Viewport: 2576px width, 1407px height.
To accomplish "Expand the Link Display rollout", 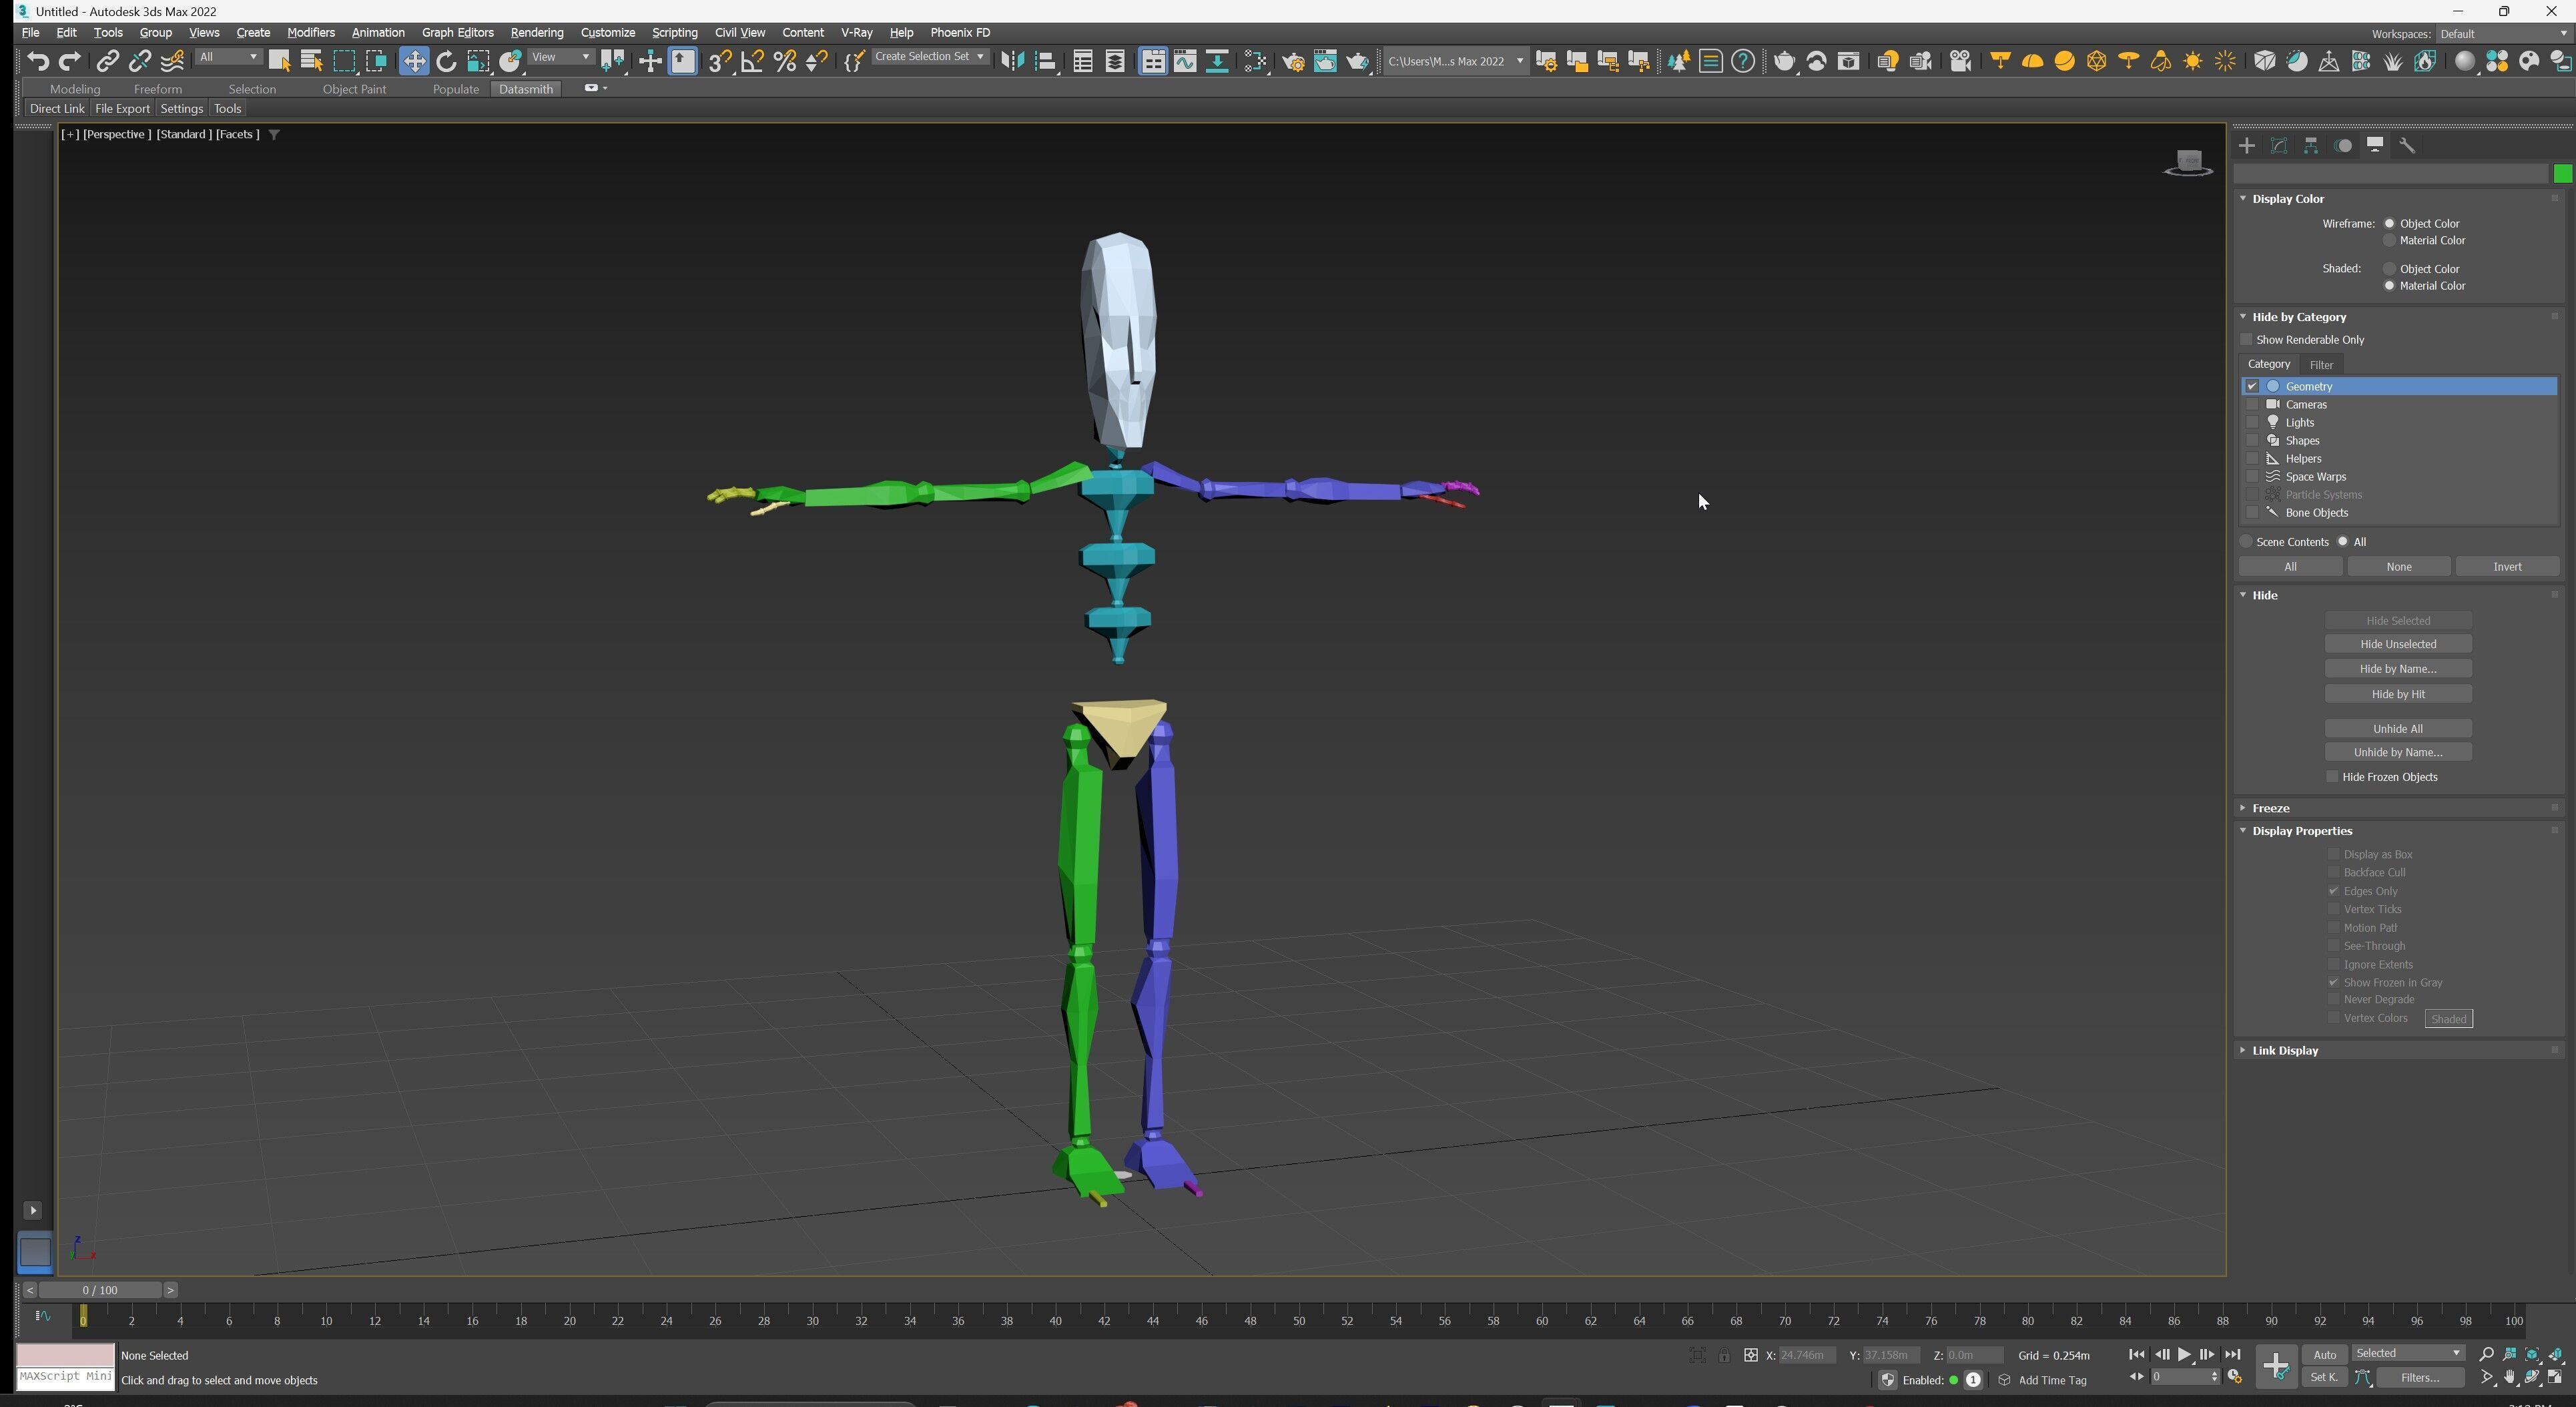I will 2285,1051.
